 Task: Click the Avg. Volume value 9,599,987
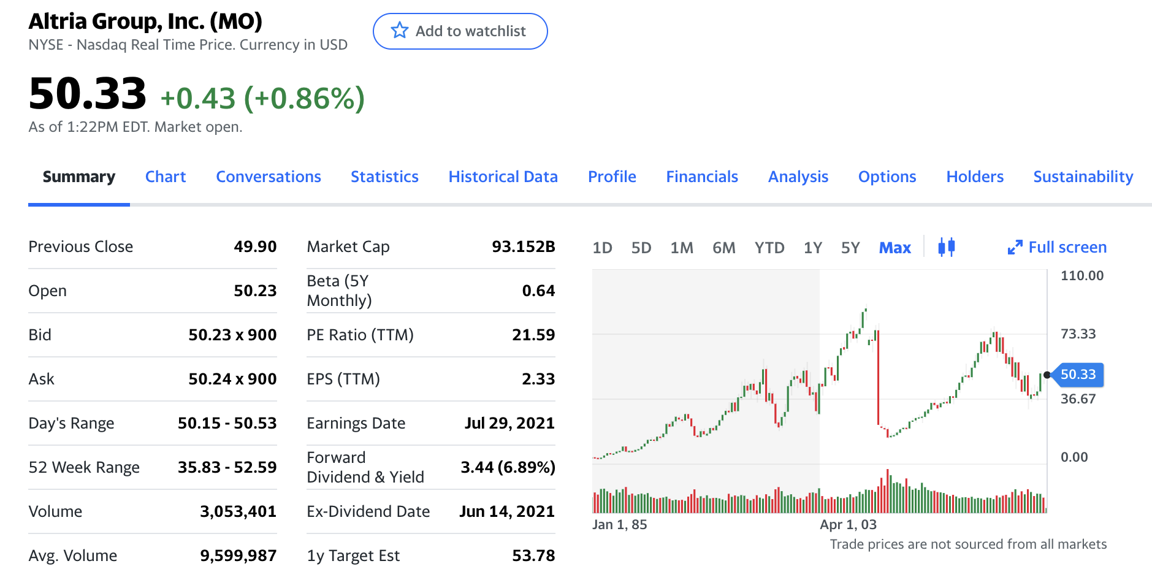pos(238,556)
